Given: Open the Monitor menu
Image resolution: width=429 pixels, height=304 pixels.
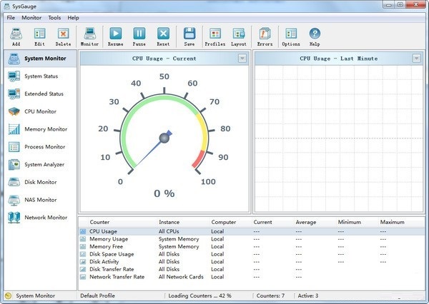Looking at the screenshot, I should (x=31, y=17).
